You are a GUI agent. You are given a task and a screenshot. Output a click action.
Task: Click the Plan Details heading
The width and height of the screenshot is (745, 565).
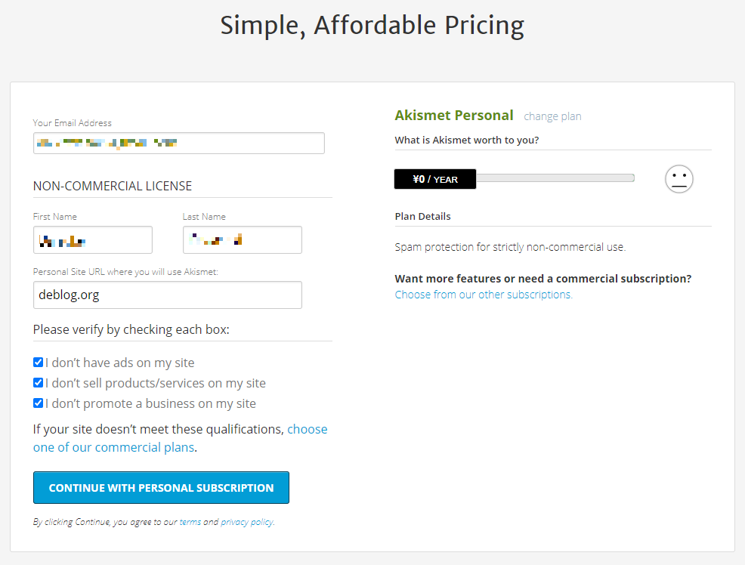pyautogui.click(x=422, y=217)
